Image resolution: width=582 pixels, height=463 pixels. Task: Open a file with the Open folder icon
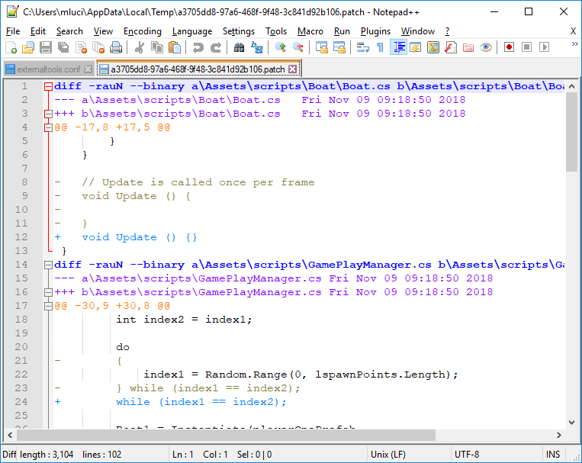(28, 47)
